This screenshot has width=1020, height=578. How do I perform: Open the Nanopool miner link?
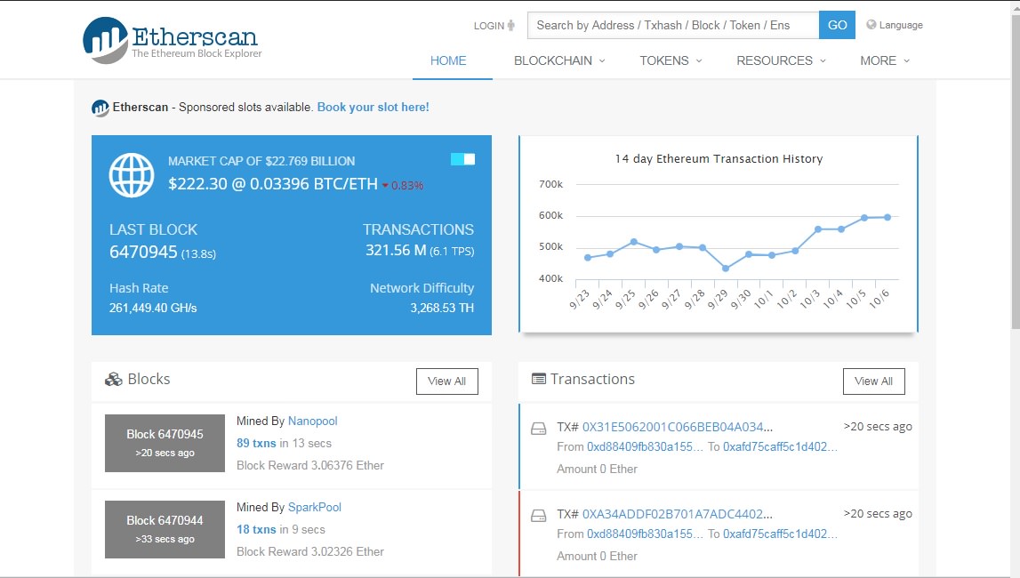pyautogui.click(x=313, y=421)
